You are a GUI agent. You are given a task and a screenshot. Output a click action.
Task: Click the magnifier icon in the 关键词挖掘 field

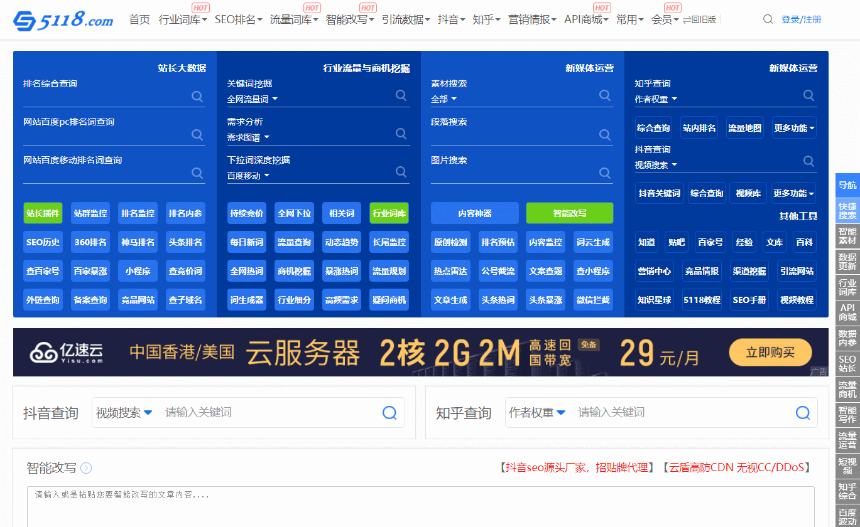tap(401, 95)
